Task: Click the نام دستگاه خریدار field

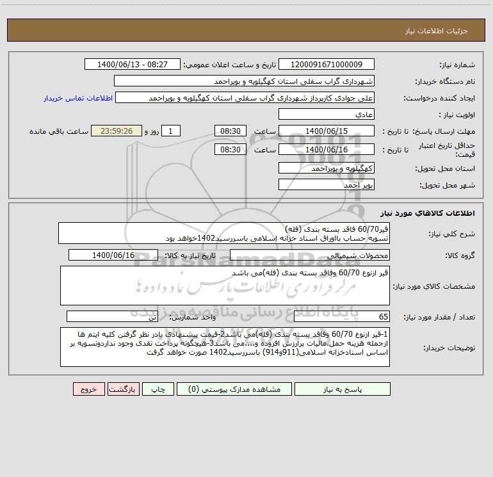Action: pos(244,81)
